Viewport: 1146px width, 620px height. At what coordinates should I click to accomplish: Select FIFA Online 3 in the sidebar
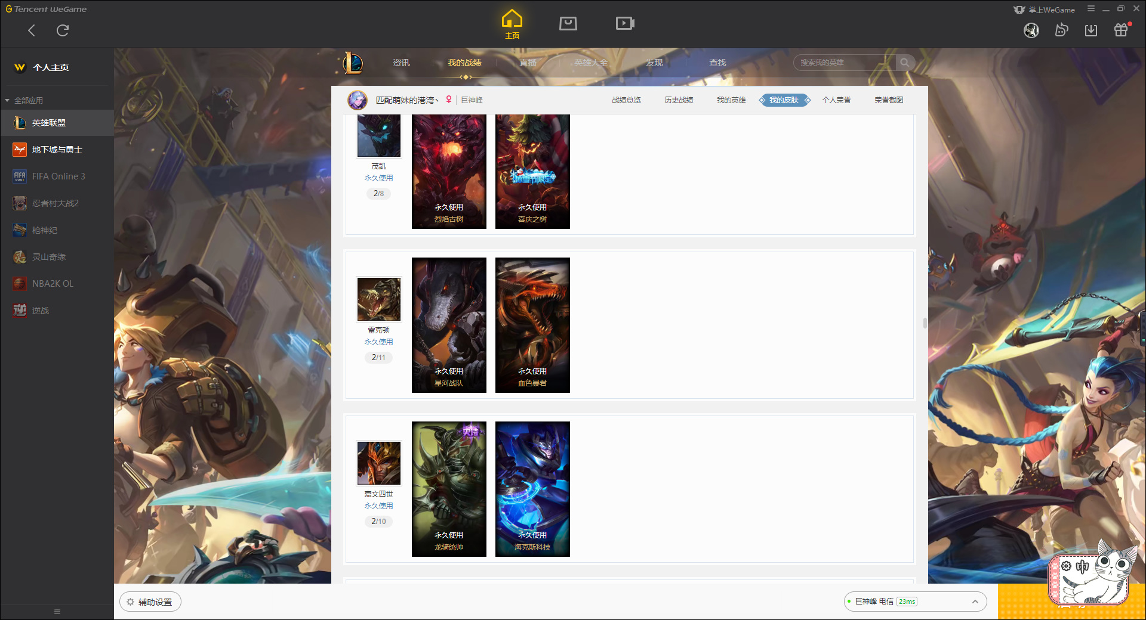(57, 176)
